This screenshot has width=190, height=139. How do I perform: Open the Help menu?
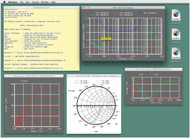point(53,2)
